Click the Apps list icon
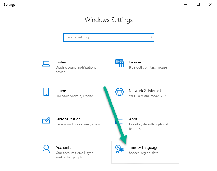This screenshot has height=171, width=217. 119,120
